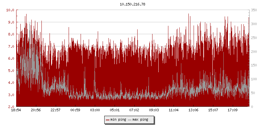The width and height of the screenshot is (259, 129).
Task: Select the 150 right axis value
Action: 253,65
